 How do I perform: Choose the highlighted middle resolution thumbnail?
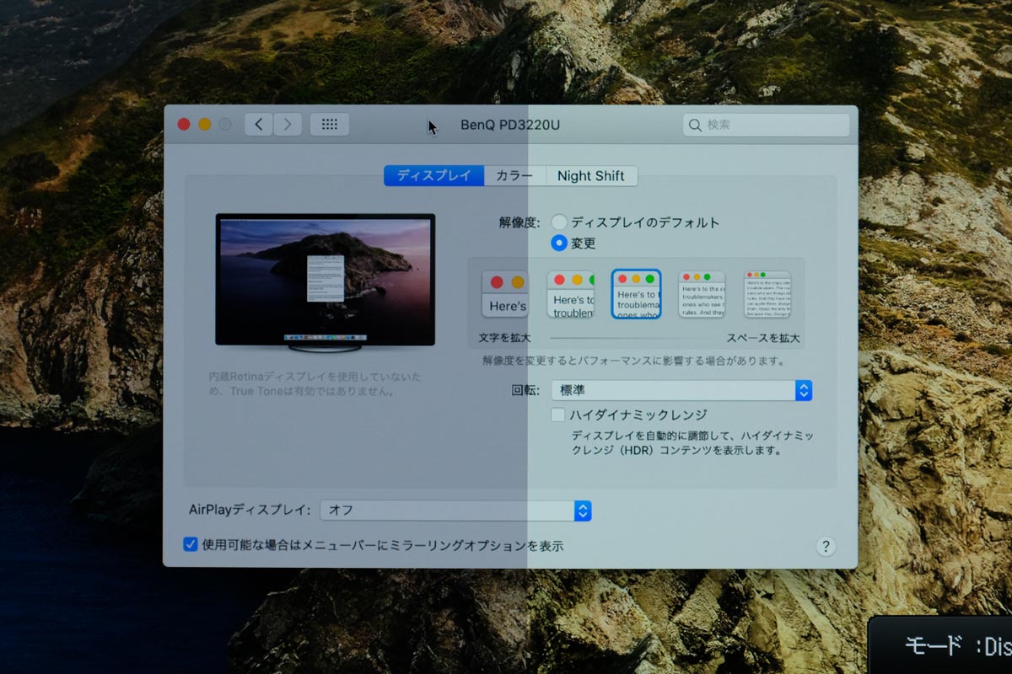(x=636, y=294)
